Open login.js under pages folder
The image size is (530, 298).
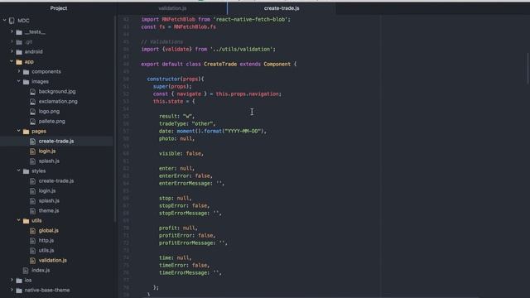[x=47, y=151]
